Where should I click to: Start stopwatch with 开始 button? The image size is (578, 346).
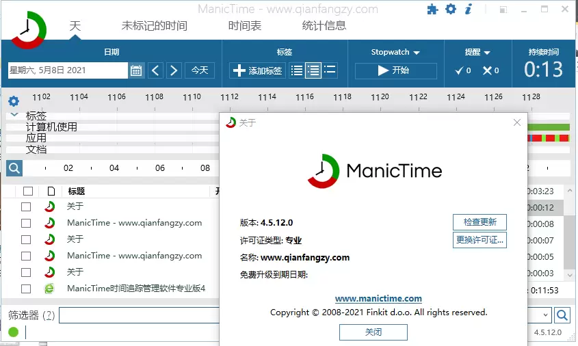396,70
